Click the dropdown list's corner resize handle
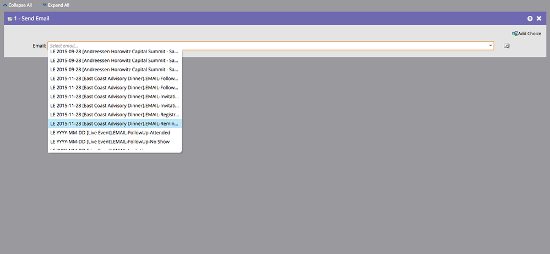The width and height of the screenshot is (550, 254). click(180, 151)
